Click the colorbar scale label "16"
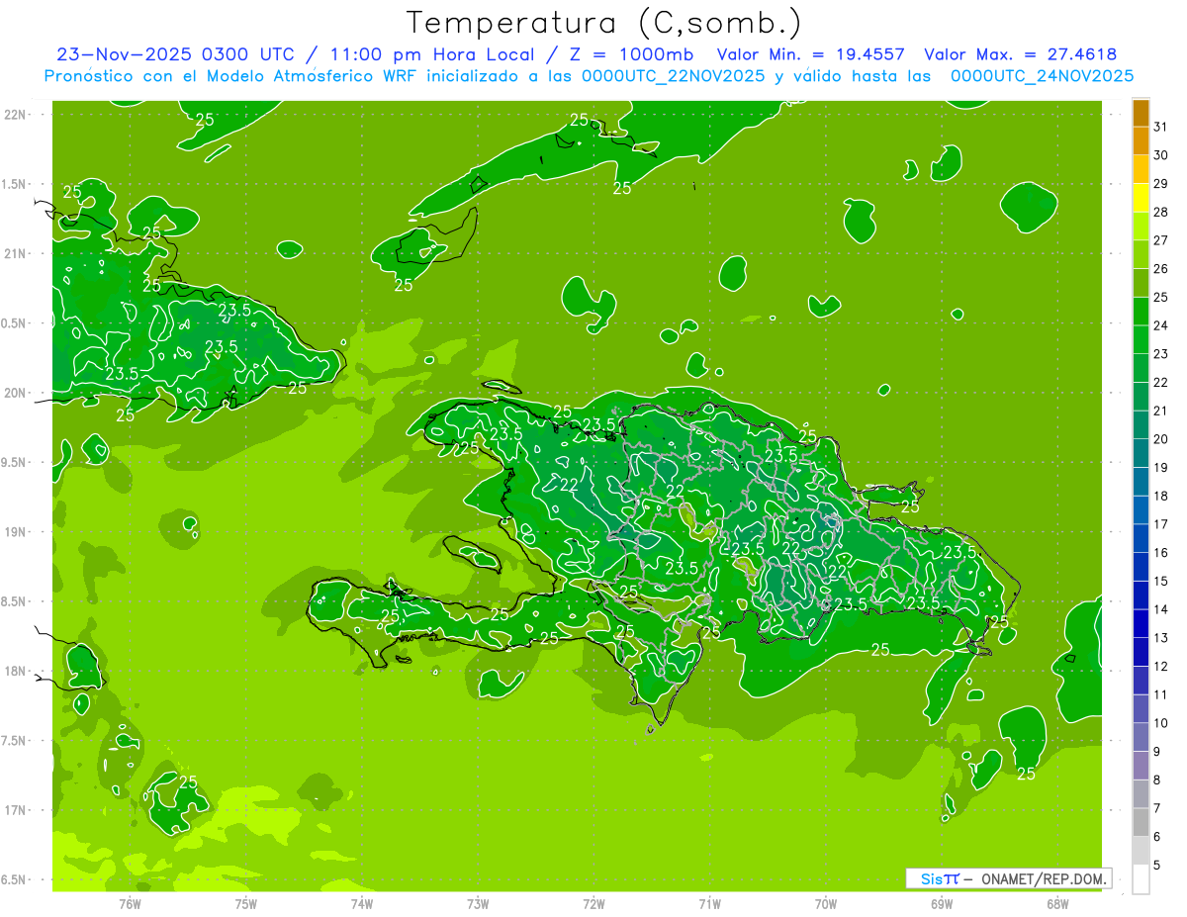The width and height of the screenshot is (1187, 917). (1161, 553)
